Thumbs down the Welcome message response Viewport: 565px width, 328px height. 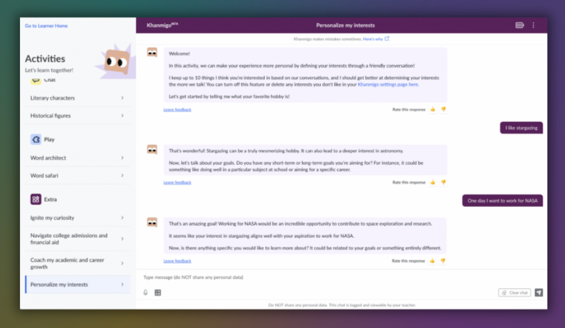click(x=443, y=109)
